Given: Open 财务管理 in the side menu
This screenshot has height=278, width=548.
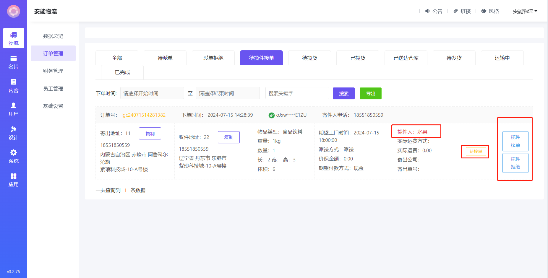Looking at the screenshot, I should (53, 71).
